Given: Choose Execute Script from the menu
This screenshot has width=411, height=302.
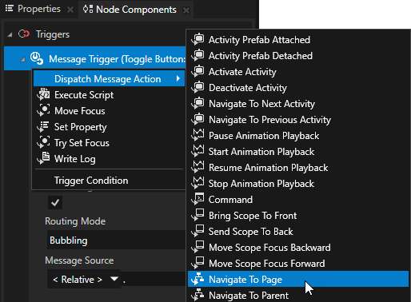Looking at the screenshot, I should click(109, 95).
